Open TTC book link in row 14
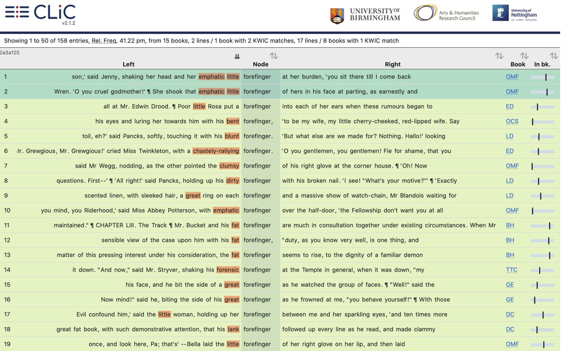 (511, 270)
